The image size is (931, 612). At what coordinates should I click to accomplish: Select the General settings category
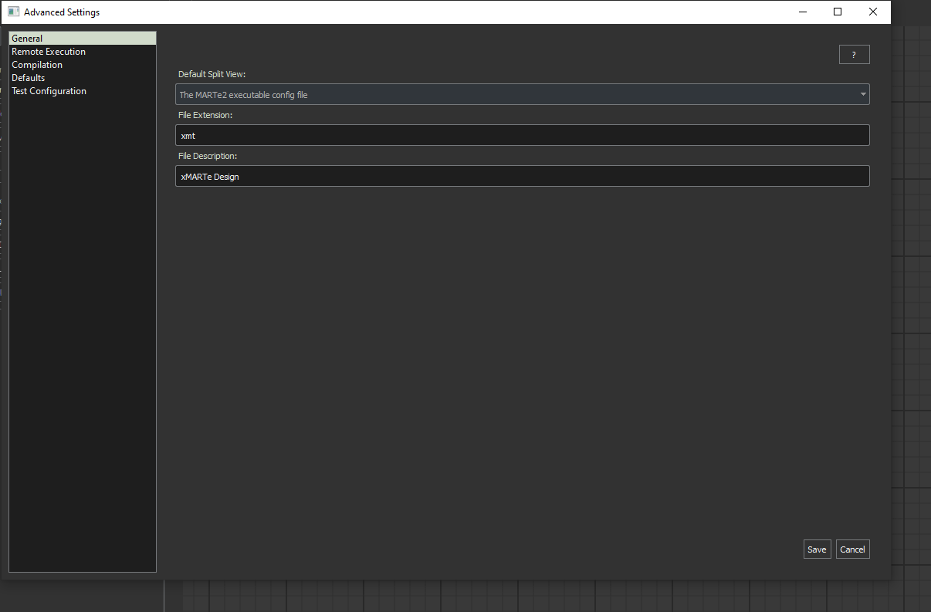(x=28, y=39)
